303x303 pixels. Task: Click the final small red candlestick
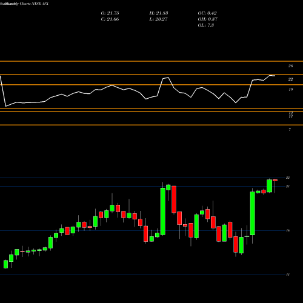275,180
